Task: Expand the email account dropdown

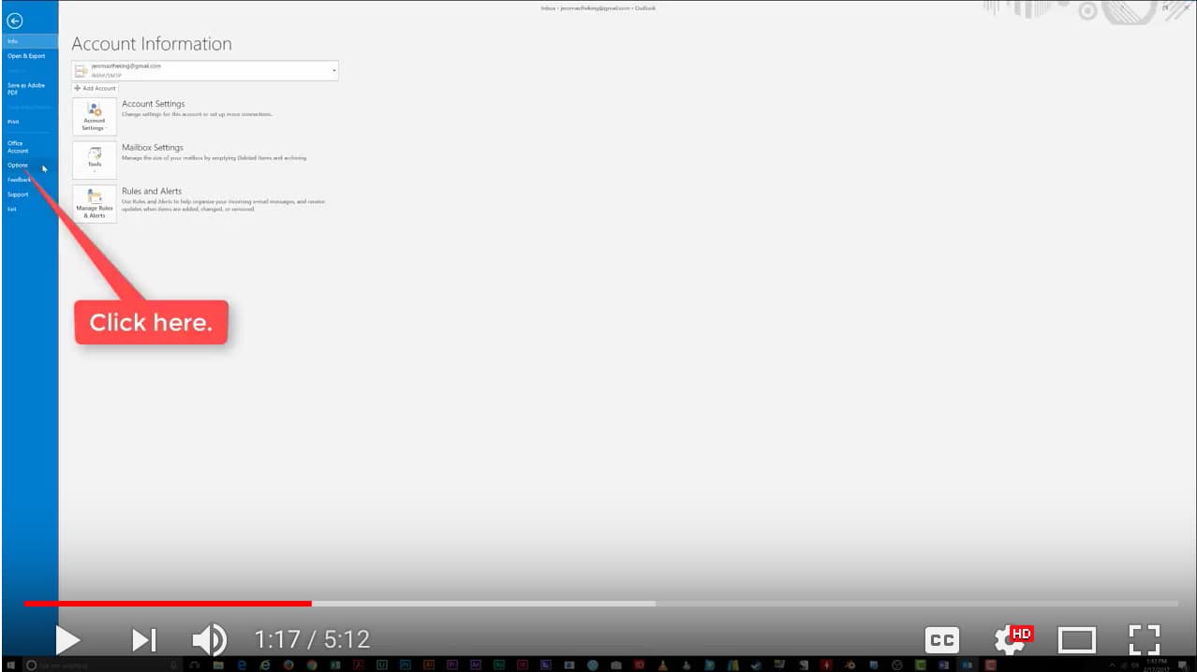Action: pyautogui.click(x=334, y=70)
